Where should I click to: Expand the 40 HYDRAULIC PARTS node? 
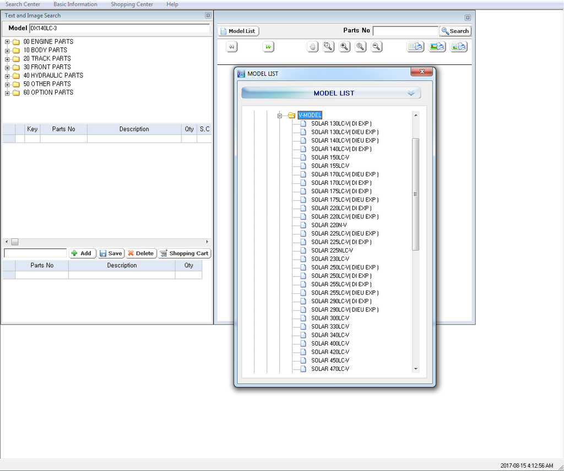tap(7, 76)
